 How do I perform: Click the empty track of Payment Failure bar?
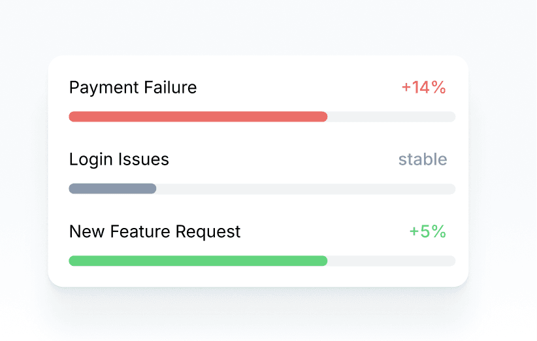[x=391, y=117]
